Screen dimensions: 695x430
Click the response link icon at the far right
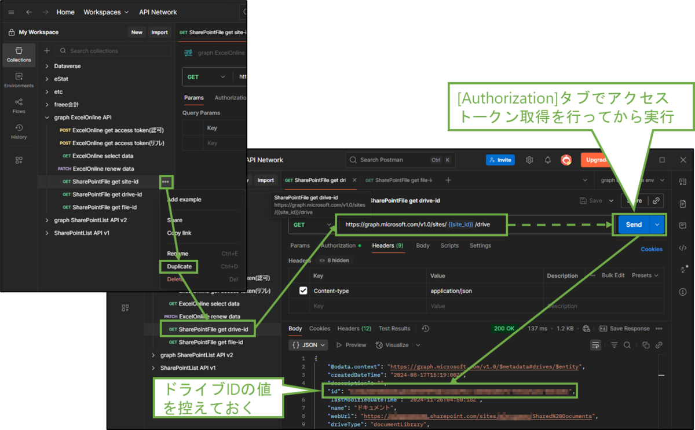tap(659, 345)
